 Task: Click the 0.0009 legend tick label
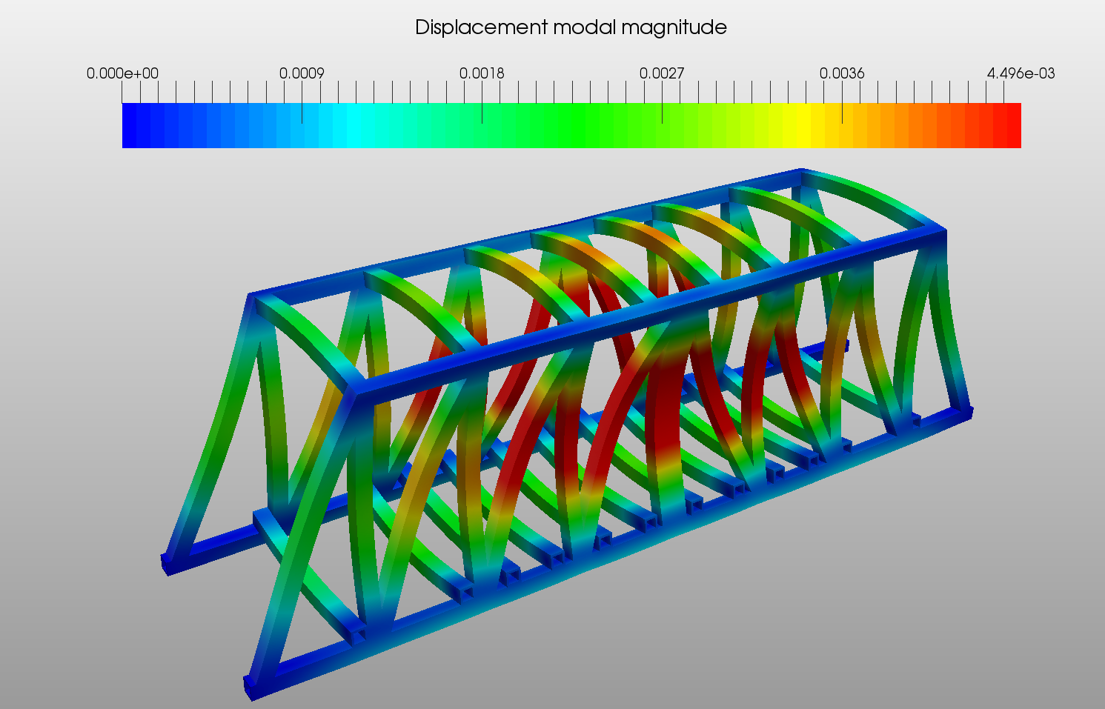point(302,73)
